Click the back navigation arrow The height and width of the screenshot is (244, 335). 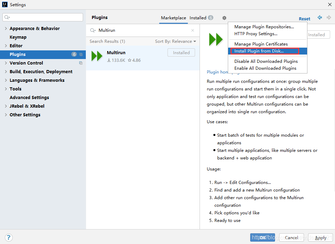319,18
